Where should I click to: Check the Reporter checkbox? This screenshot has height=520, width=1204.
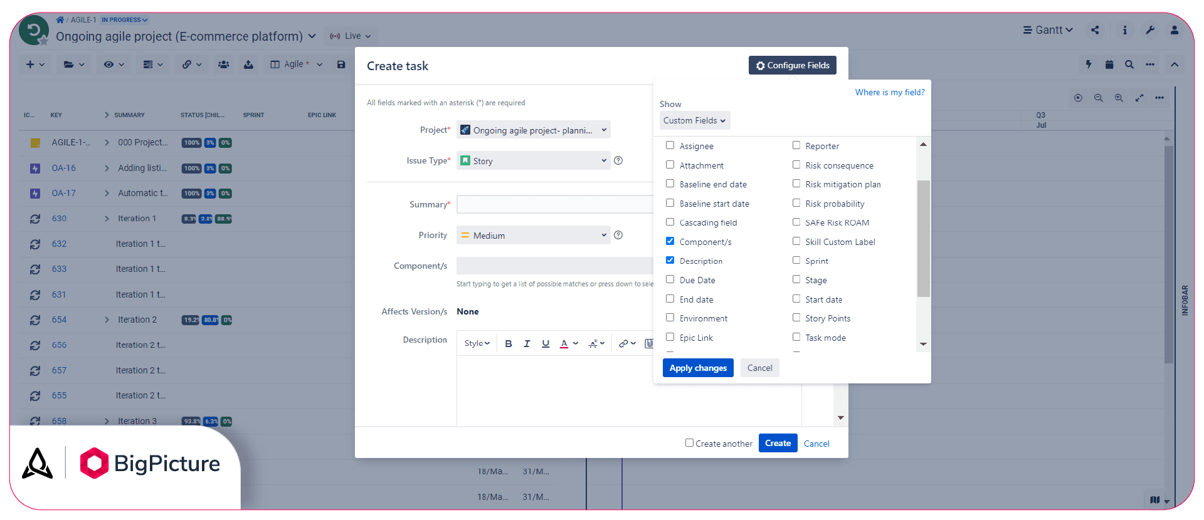pos(796,145)
